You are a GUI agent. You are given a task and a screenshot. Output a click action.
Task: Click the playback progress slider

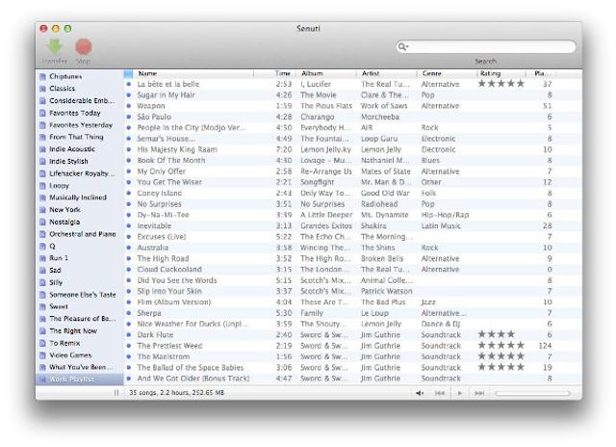click(x=532, y=393)
